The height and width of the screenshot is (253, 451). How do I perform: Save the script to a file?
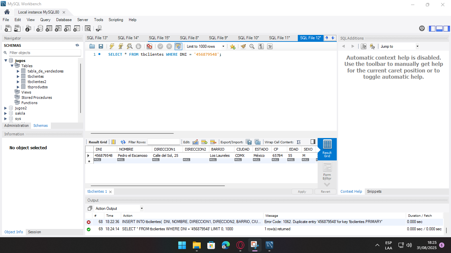pos(101,46)
